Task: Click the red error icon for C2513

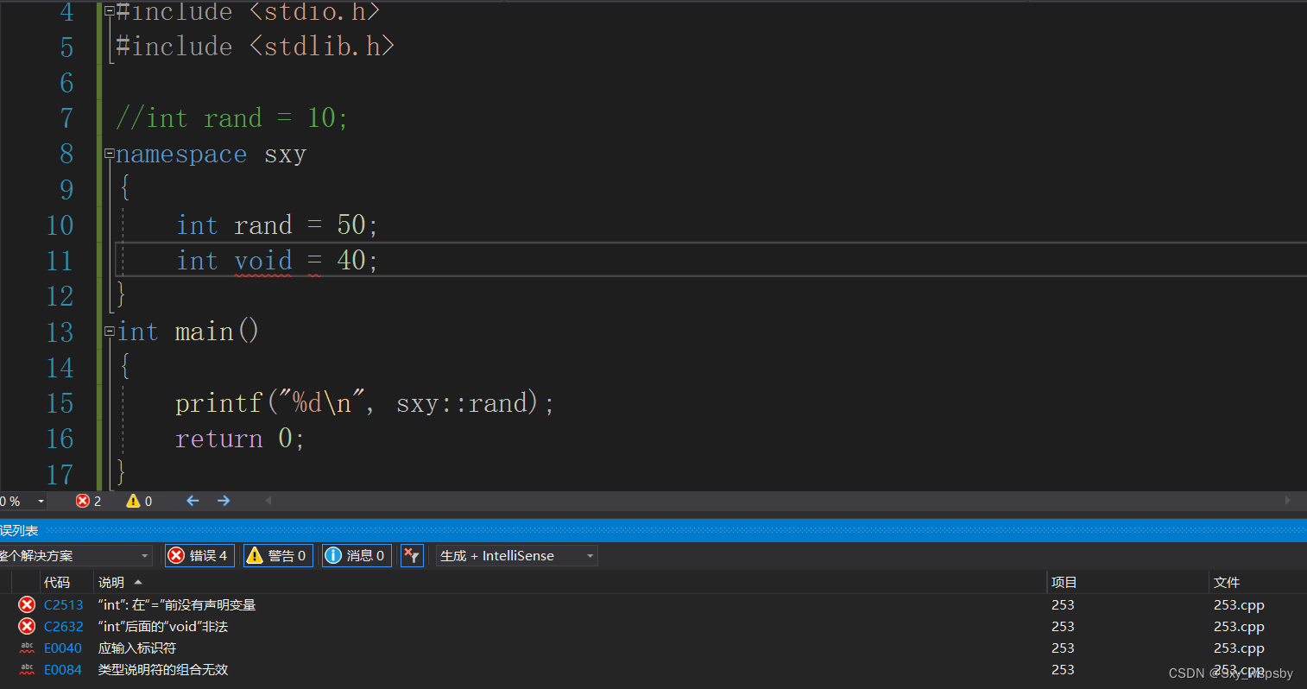Action: [x=27, y=604]
